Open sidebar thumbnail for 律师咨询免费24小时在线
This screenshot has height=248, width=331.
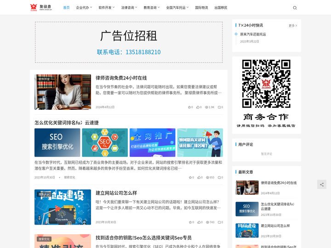coord(247,187)
